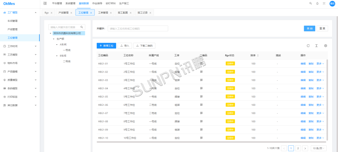Click the 下载二维码 button

coord(144,45)
